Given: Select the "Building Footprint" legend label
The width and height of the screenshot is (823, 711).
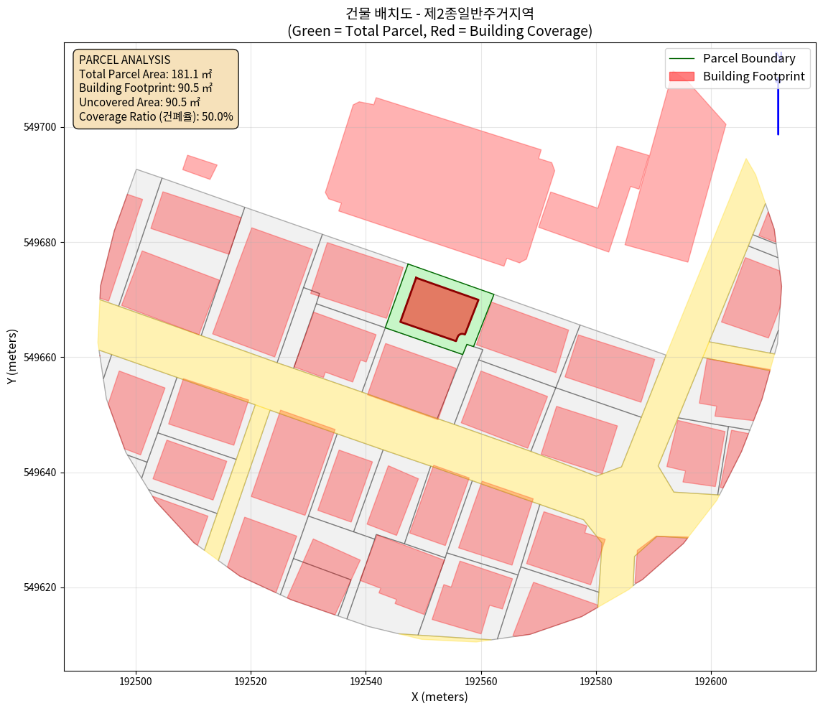Looking at the screenshot, I should (x=753, y=76).
